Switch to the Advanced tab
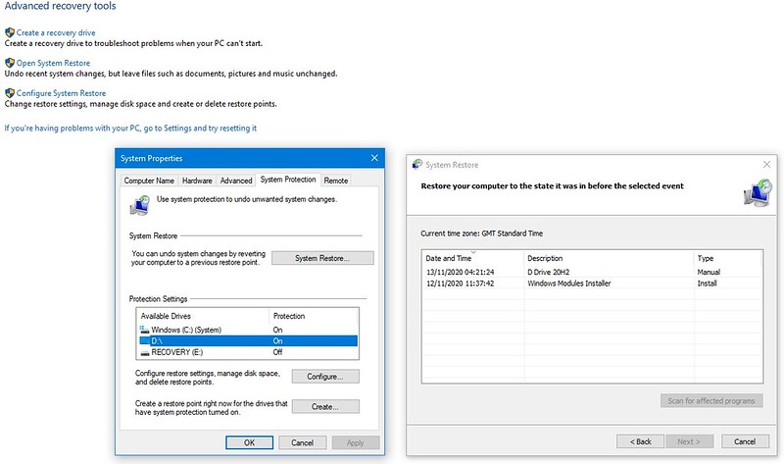 tap(236, 180)
